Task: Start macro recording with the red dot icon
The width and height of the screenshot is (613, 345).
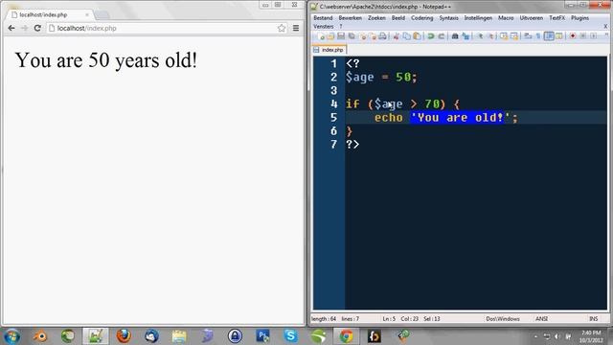Action: (573, 36)
